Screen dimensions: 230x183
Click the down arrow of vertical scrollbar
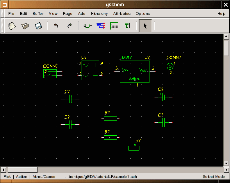(226, 163)
